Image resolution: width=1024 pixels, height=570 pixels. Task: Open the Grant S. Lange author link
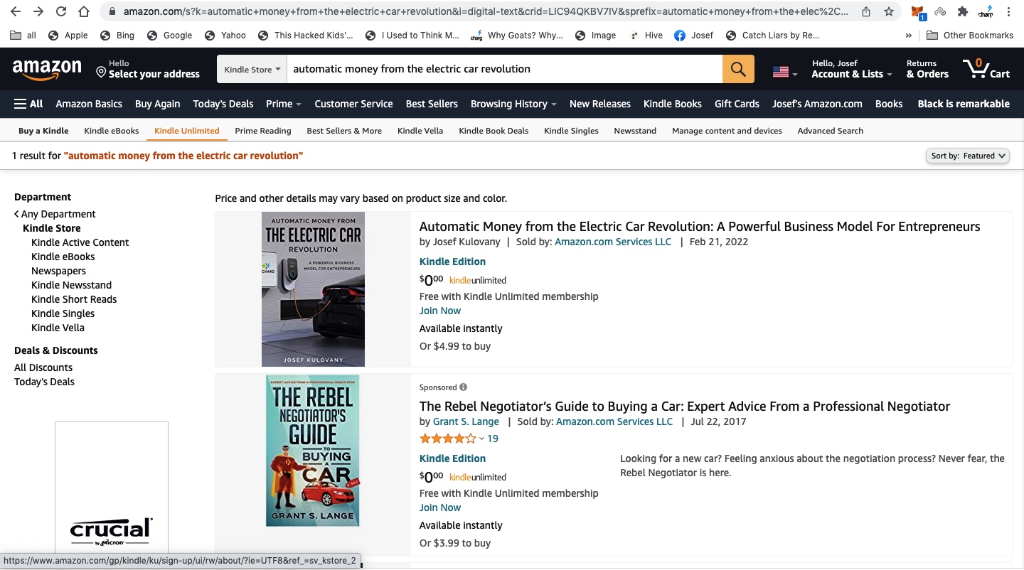click(x=466, y=421)
